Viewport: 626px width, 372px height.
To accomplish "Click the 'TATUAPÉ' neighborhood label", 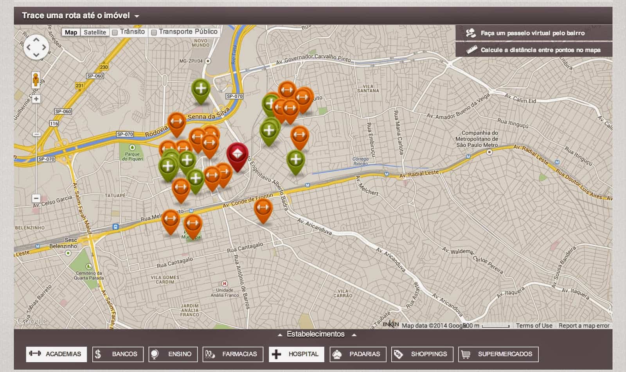I will coord(115,195).
